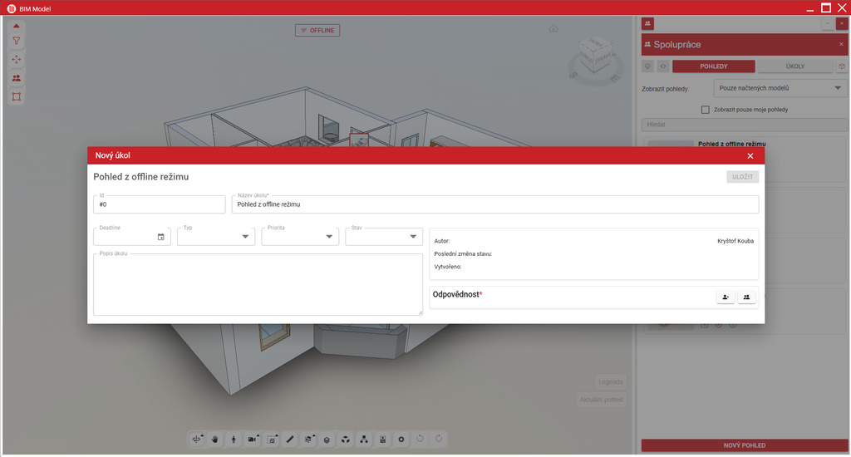Select the pan hand tool
This screenshot has width=851, height=457.
[x=215, y=439]
